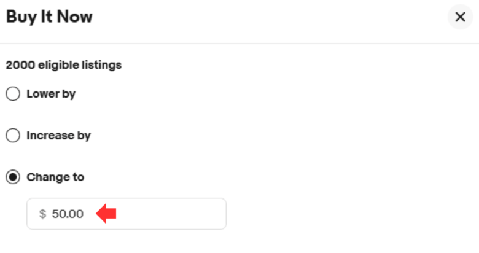Select the "Lower by" radio button
Image resolution: width=479 pixels, height=253 pixels.
12,95
